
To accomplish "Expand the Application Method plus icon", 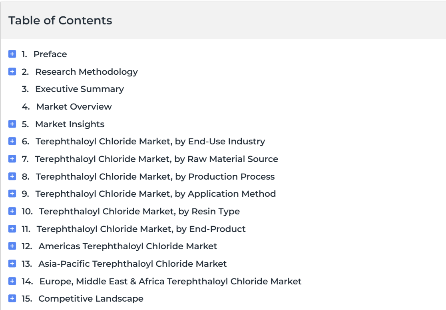I will (12, 194).
